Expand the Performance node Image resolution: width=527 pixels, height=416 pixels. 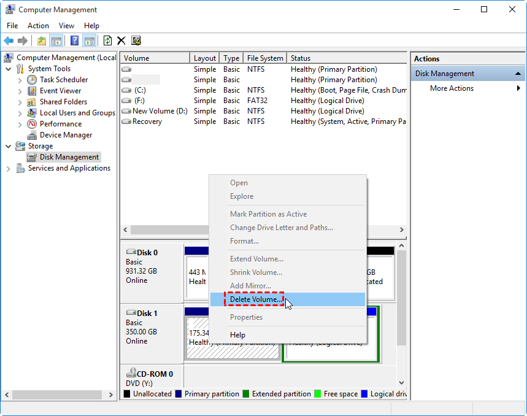(20, 125)
